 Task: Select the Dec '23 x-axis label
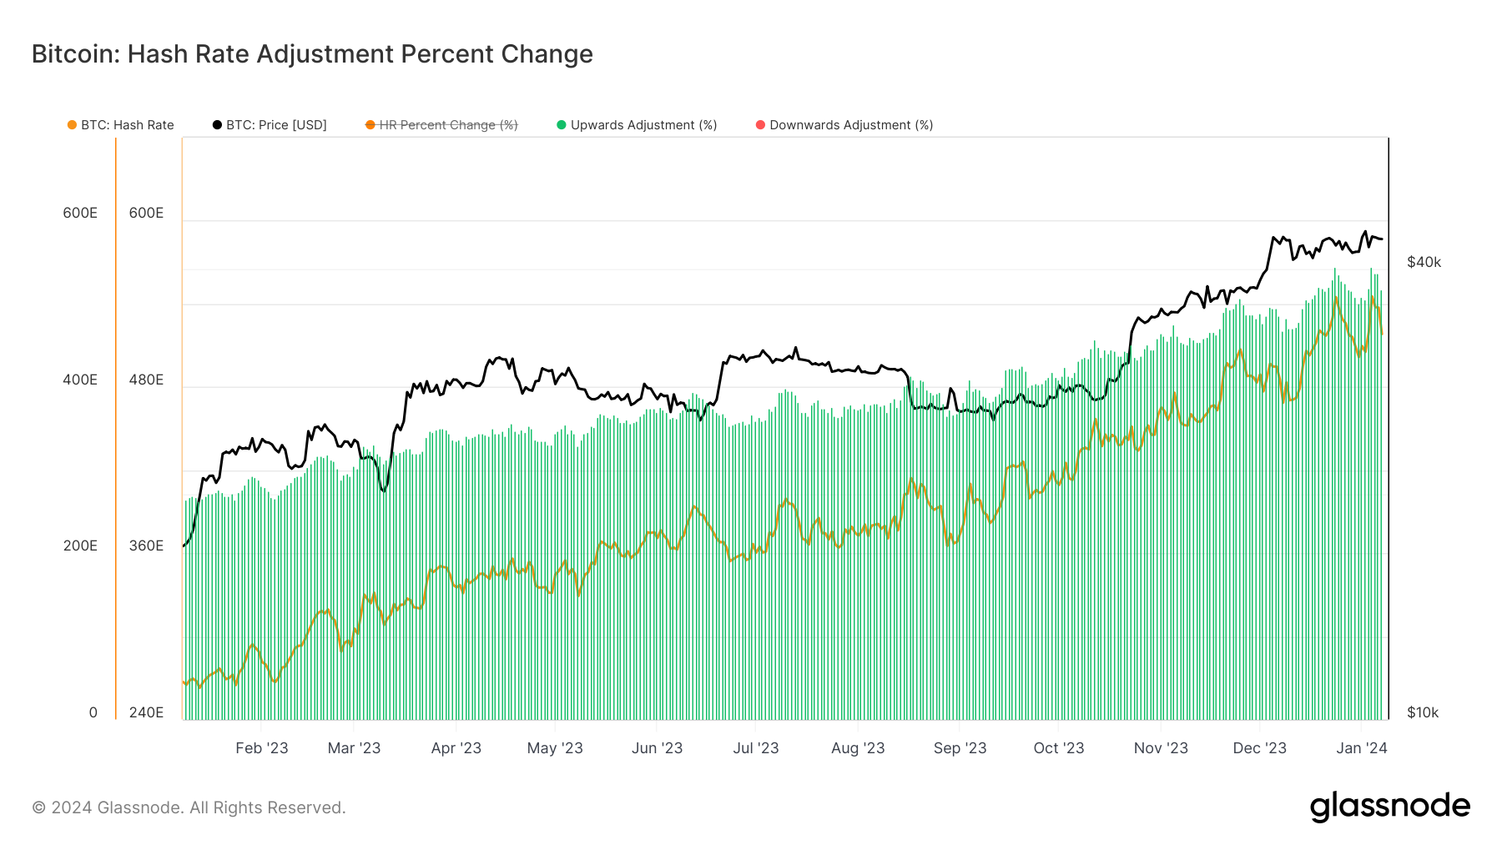click(x=1259, y=748)
